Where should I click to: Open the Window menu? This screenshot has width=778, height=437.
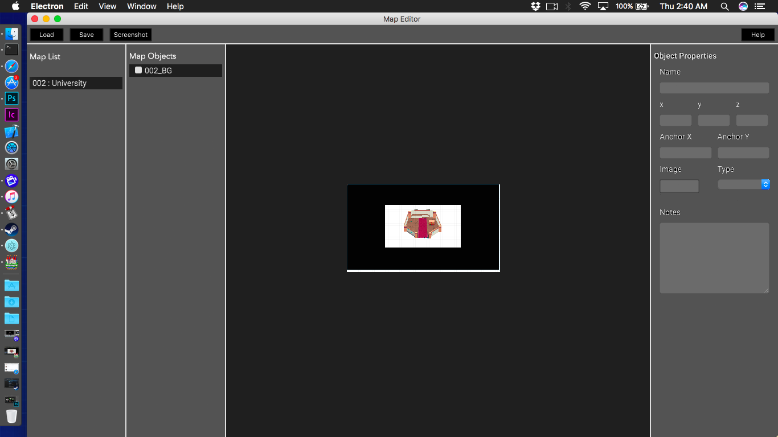(142, 6)
